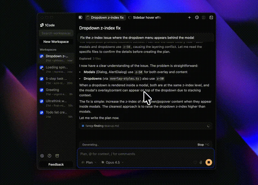The height and width of the screenshot is (185, 258).
Task: Click the pinned user prompt about z-index issue
Action: click(x=146, y=38)
